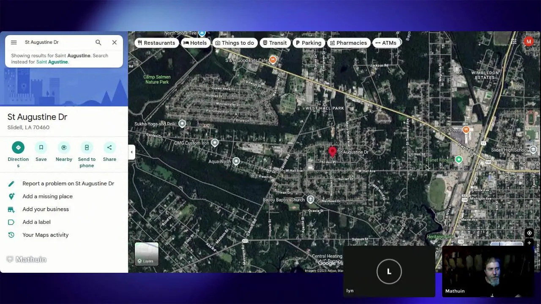The image size is (541, 304).
Task: Click S & H Good Eats Cafe marker
Action: point(273,60)
